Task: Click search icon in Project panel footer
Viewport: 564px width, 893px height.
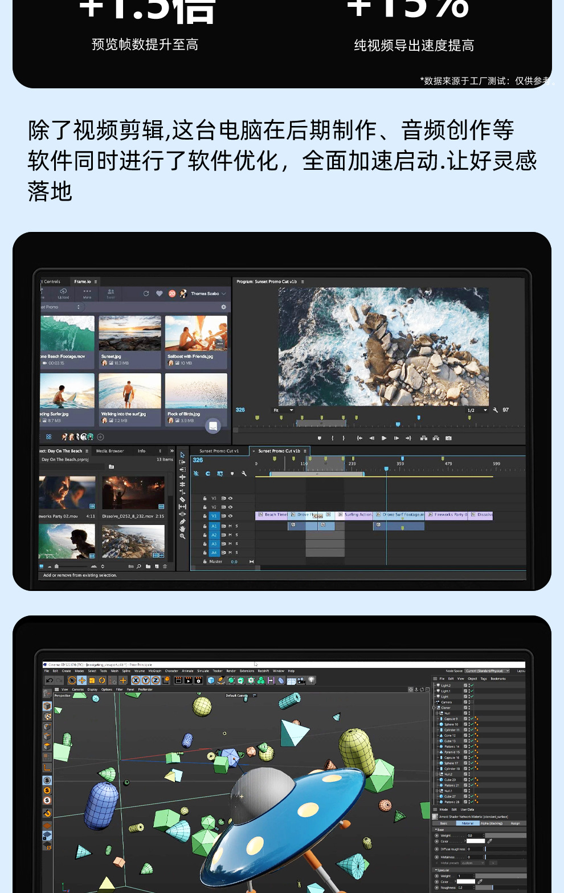Action: (138, 566)
